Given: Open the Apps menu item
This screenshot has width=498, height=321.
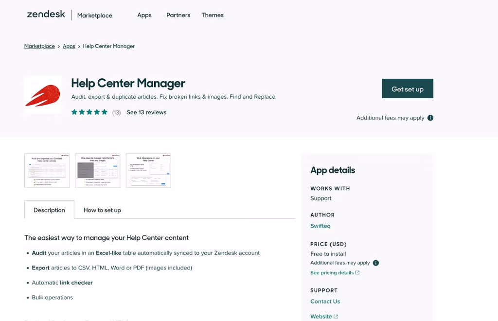Looking at the screenshot, I should (x=144, y=15).
